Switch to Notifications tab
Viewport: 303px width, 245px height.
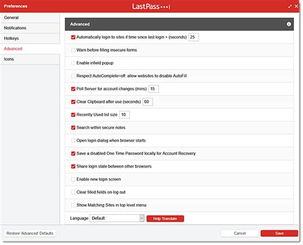(x=30, y=28)
